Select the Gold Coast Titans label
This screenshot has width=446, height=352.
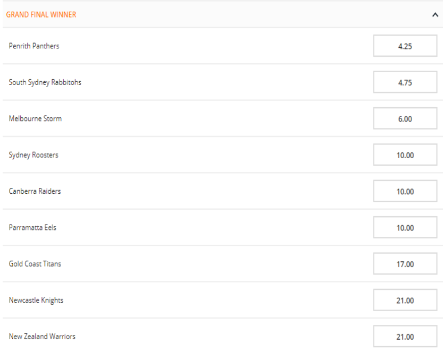[x=35, y=264]
